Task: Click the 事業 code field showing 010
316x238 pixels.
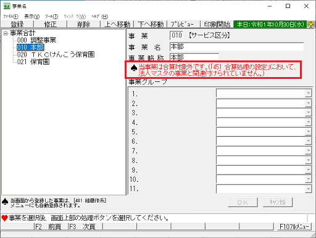Action: coord(177,35)
